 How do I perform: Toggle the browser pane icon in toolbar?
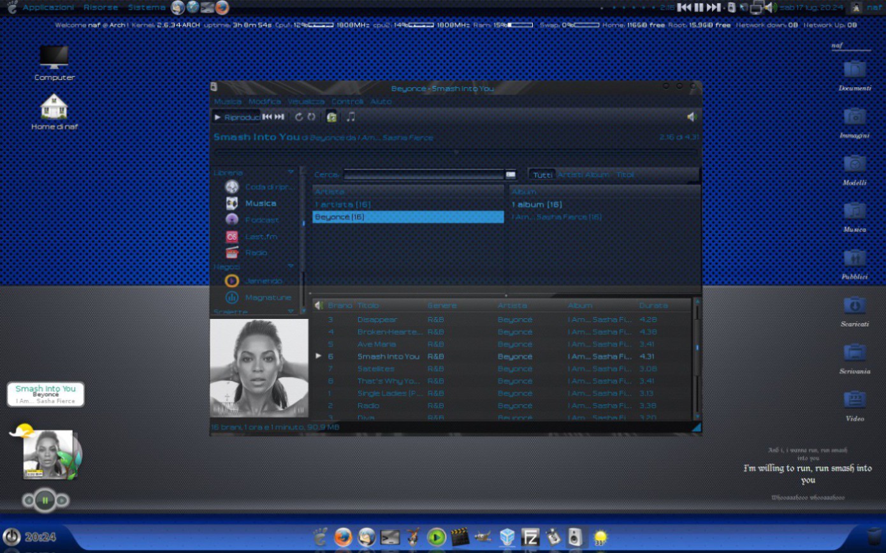[x=331, y=117]
